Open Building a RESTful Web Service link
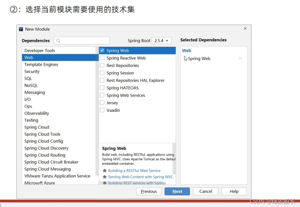300x207 pixels. pos(134,170)
